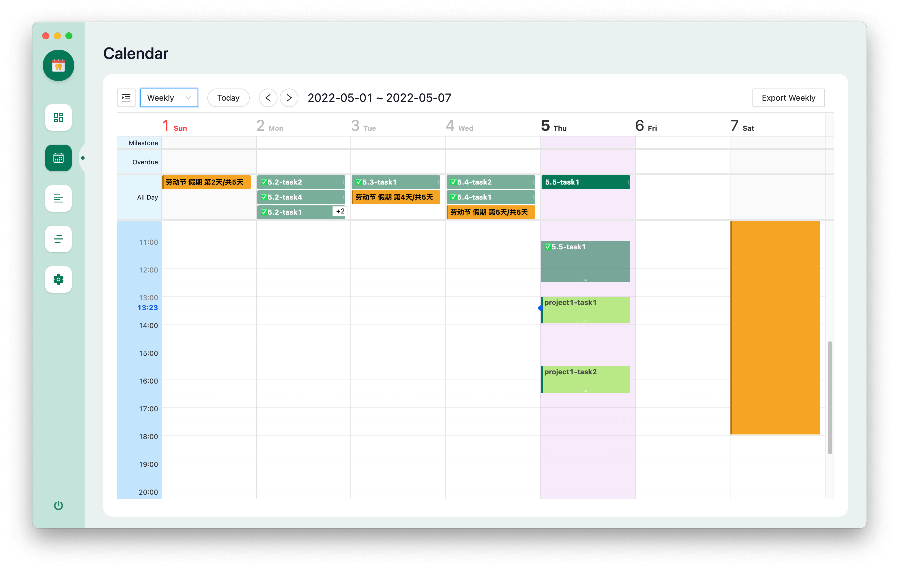Image resolution: width=899 pixels, height=571 pixels.
Task: Uncheck the 5.3-task1 completed checkbox
Action: point(358,182)
